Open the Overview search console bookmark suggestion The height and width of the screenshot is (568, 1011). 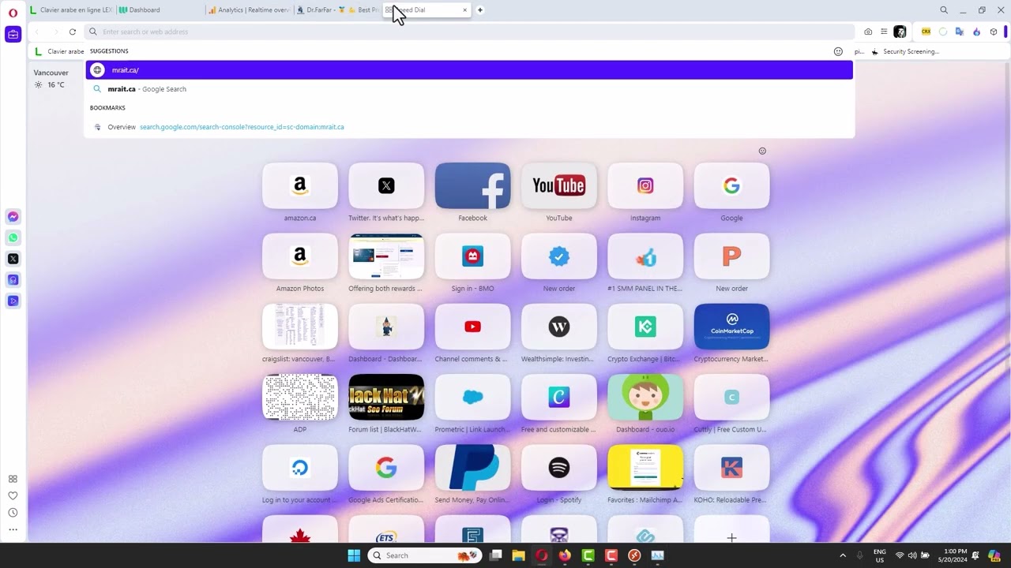coord(469,127)
